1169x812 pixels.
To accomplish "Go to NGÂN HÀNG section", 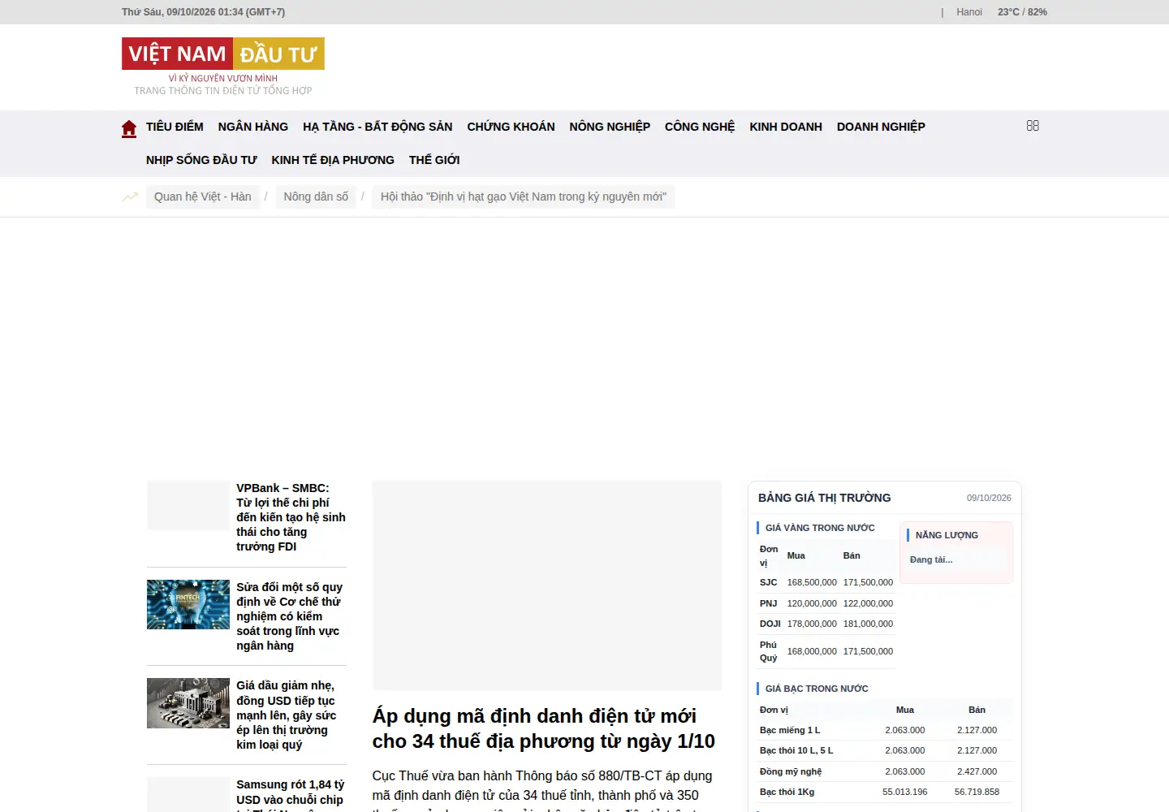I will (x=253, y=127).
